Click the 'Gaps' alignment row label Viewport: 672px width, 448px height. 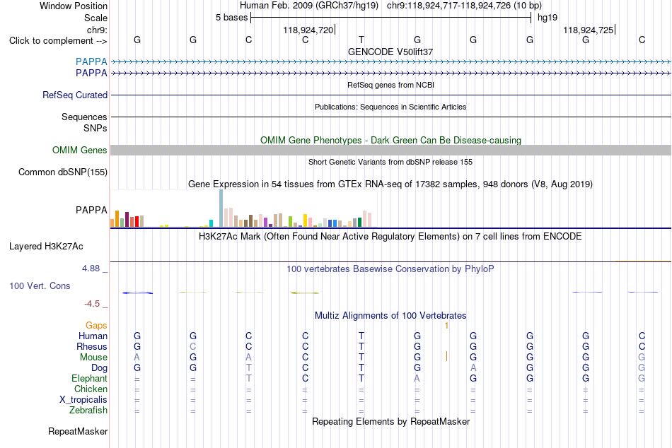(x=96, y=326)
